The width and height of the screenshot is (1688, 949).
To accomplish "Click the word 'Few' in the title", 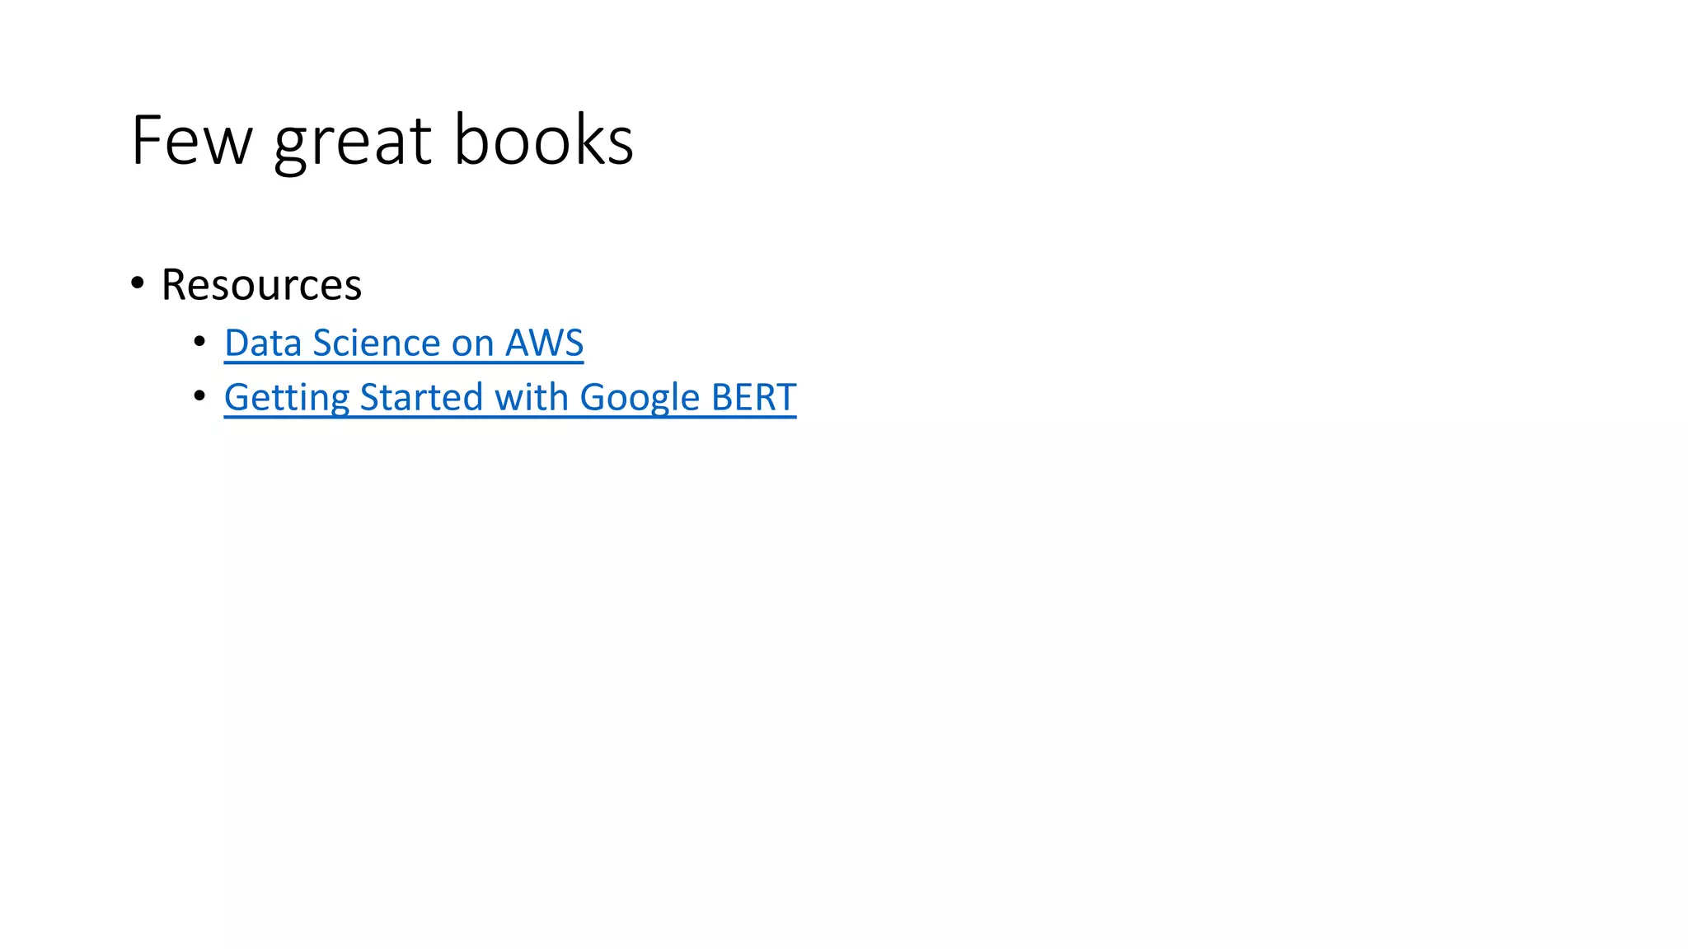I will click(x=191, y=140).
